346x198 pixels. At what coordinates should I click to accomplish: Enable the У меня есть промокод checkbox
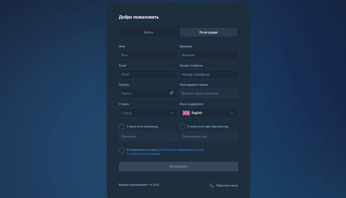click(122, 126)
